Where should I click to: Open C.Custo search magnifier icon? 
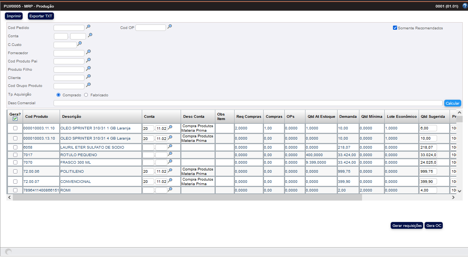(80, 44)
